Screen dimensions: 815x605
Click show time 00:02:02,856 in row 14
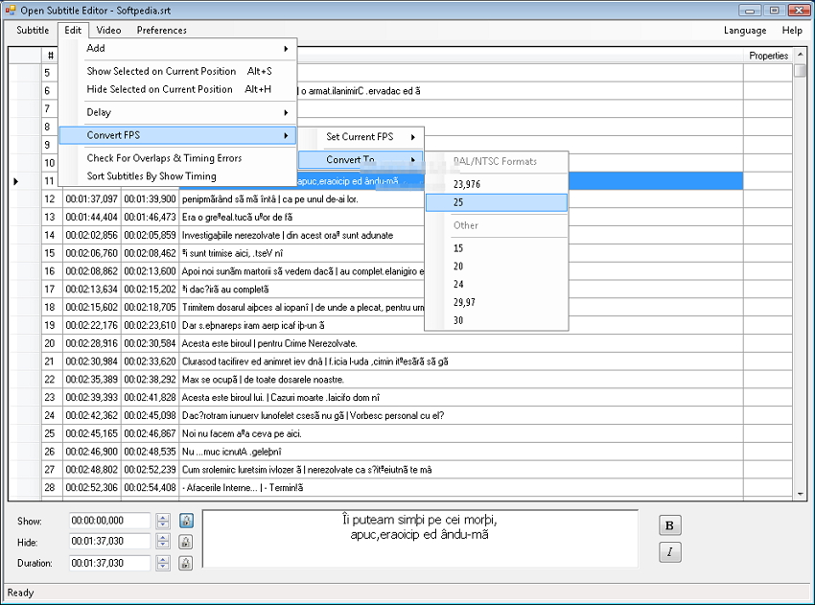tap(92, 236)
